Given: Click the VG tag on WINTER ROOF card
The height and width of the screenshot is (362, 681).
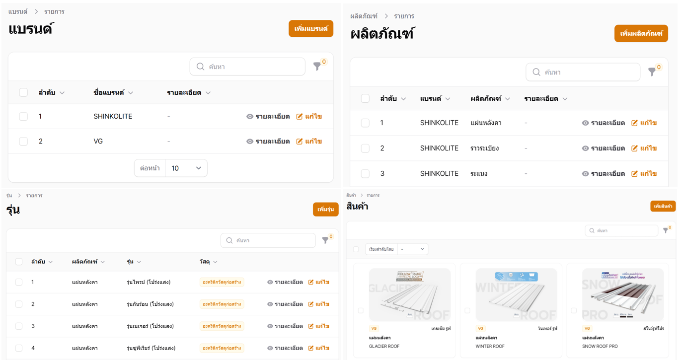Looking at the screenshot, I should coord(480,328).
